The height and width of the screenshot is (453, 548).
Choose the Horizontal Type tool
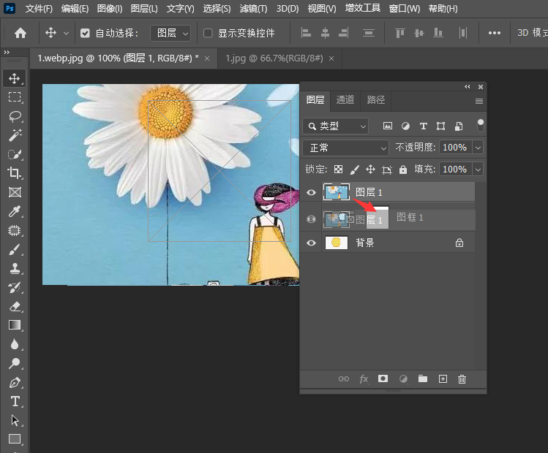tap(15, 401)
